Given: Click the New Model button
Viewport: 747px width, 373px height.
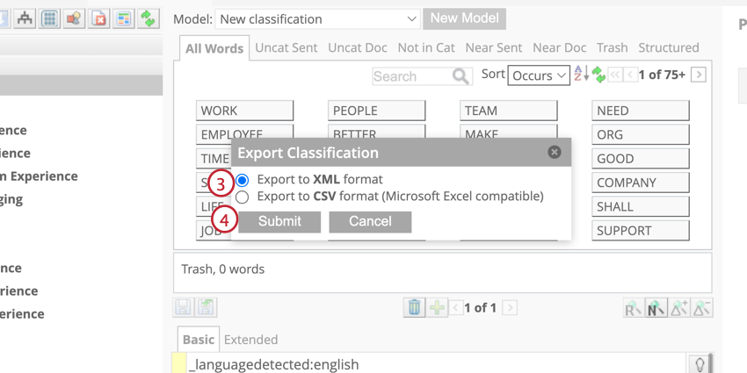Looking at the screenshot, I should pos(465,18).
